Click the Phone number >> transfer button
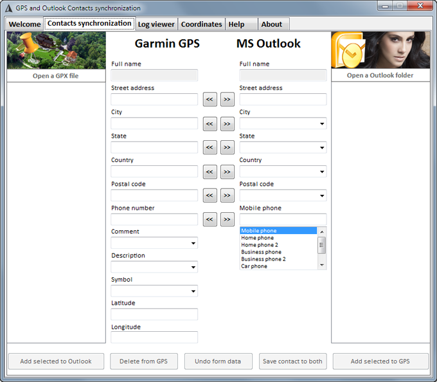 [x=227, y=219]
